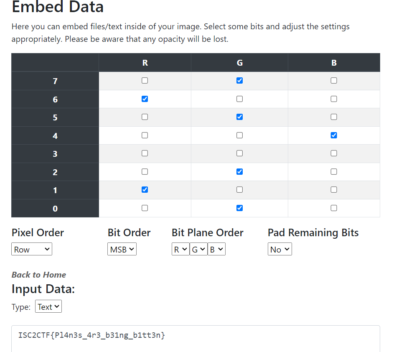Enable the B bit 5 checkbox
This screenshot has width=414, height=352.
pos(334,117)
